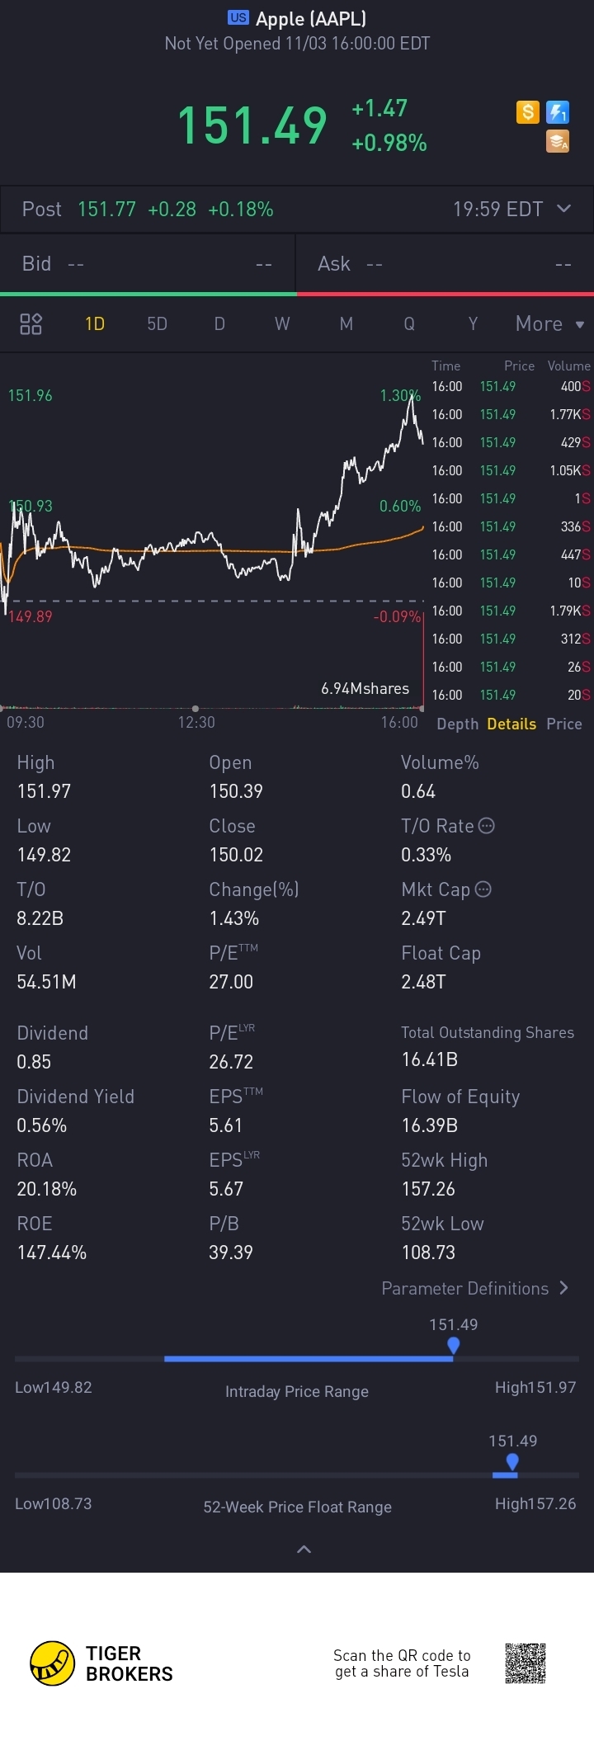Switch to the Depth tab

click(457, 724)
